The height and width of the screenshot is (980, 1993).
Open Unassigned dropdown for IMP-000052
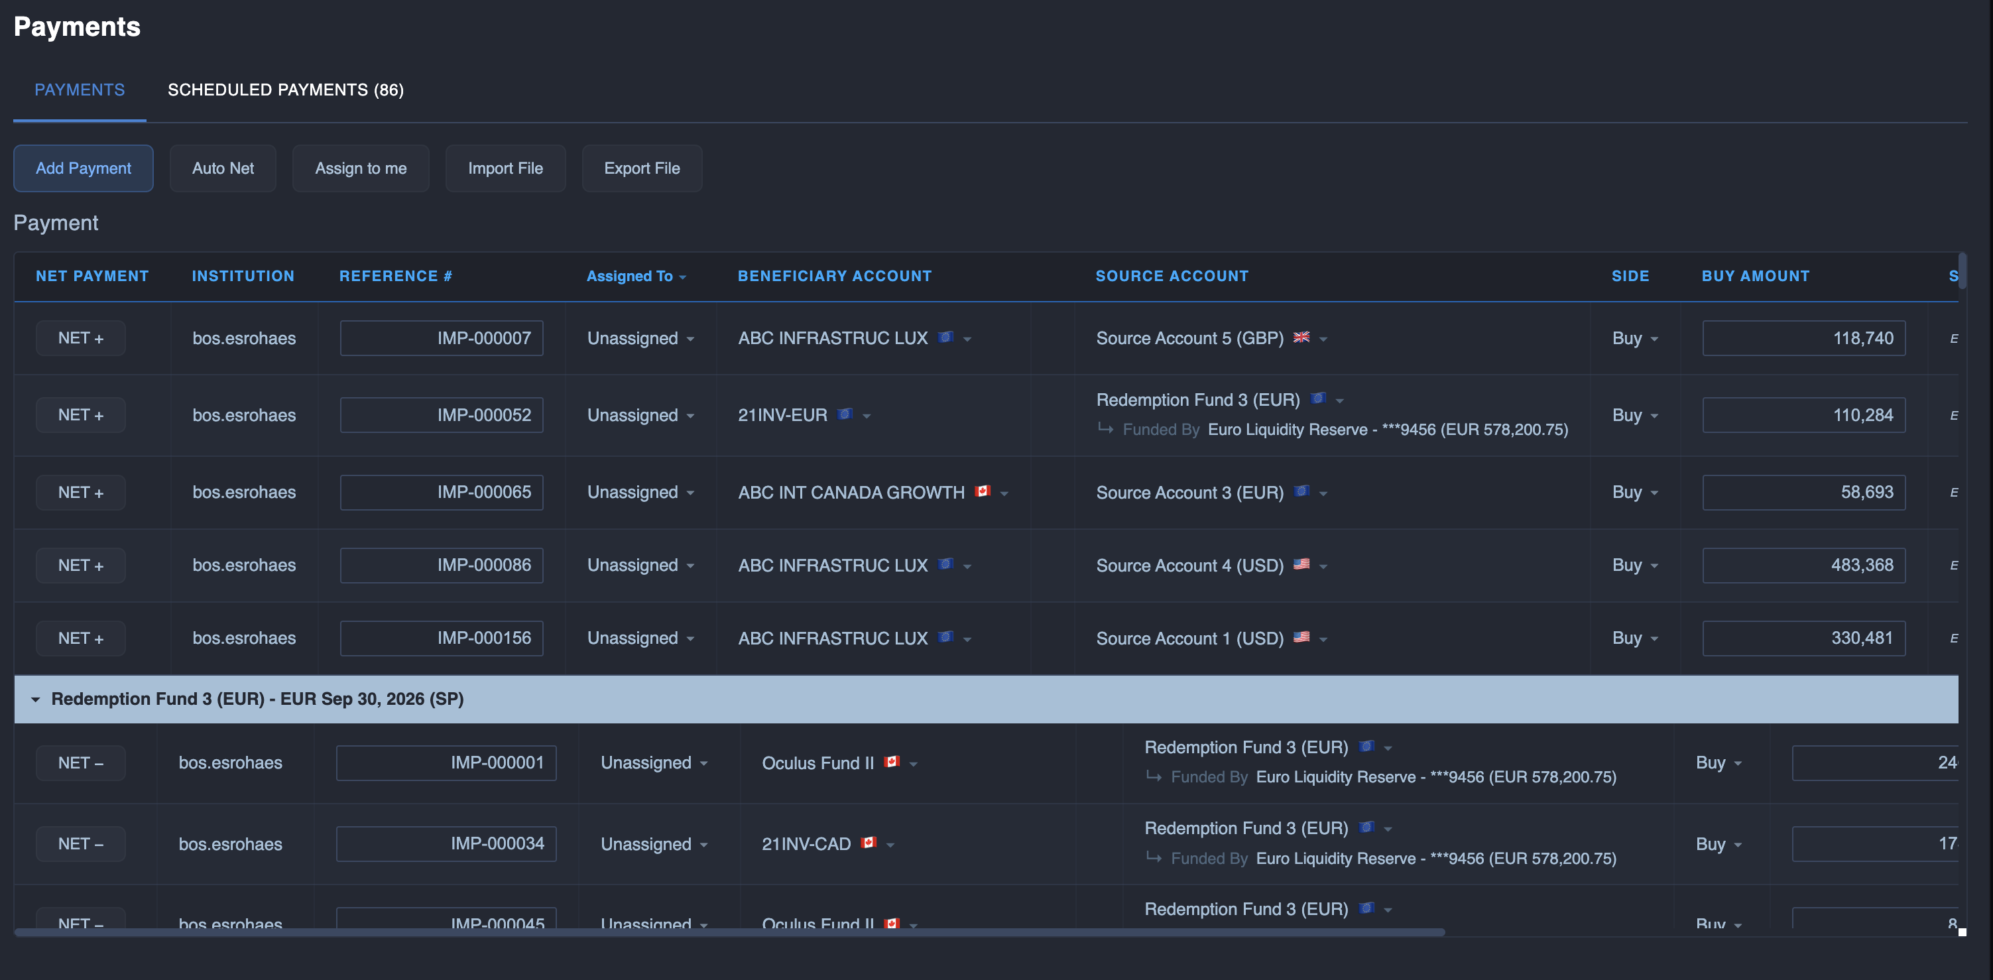pos(640,415)
